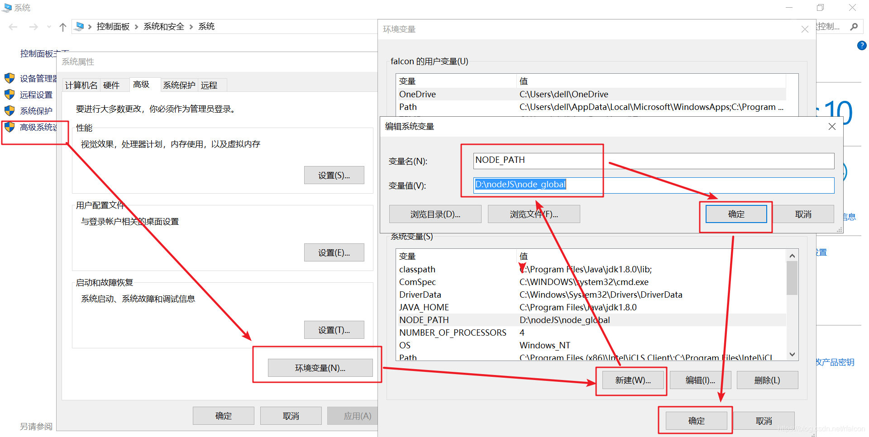Switch to the 系统保护 tab
This screenshot has width=869, height=437.
179,85
